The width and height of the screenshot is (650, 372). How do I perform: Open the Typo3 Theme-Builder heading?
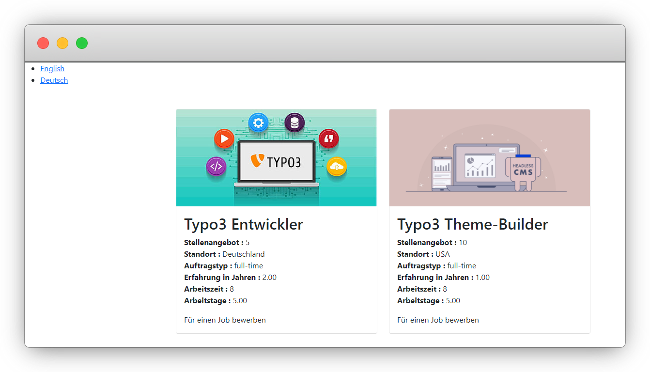(x=472, y=225)
